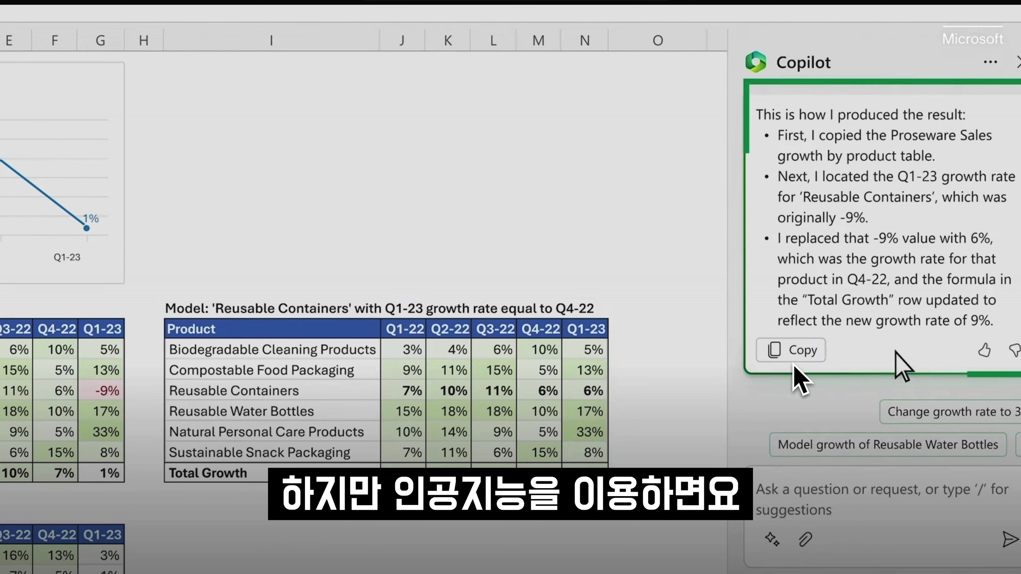
Task: Click 1% Total Growth cell in original table
Action: 101,473
